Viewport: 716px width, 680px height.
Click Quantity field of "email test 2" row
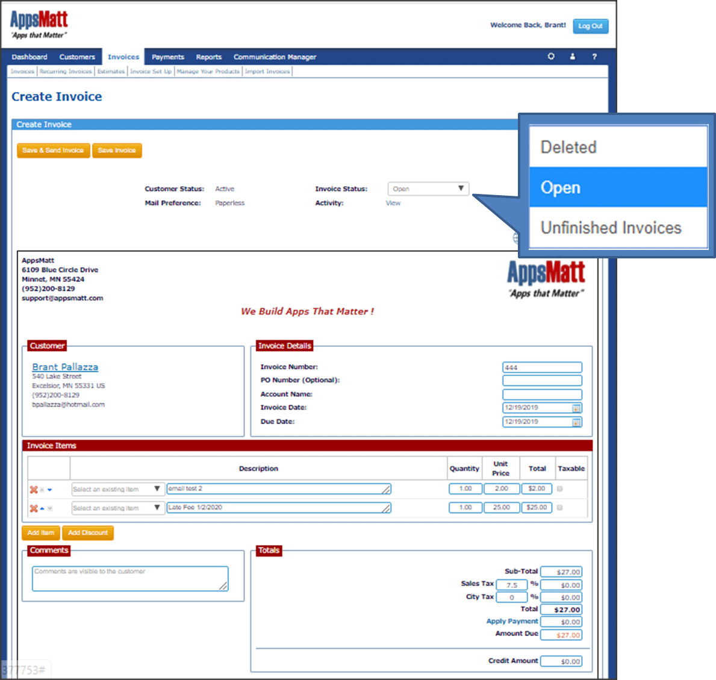[465, 488]
